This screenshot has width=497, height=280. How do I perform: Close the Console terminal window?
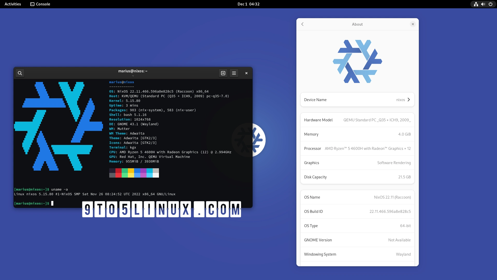click(x=246, y=73)
